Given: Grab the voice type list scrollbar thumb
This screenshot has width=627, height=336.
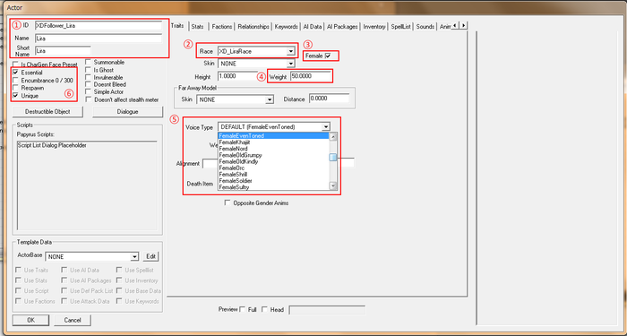Looking at the screenshot, I should click(332, 158).
